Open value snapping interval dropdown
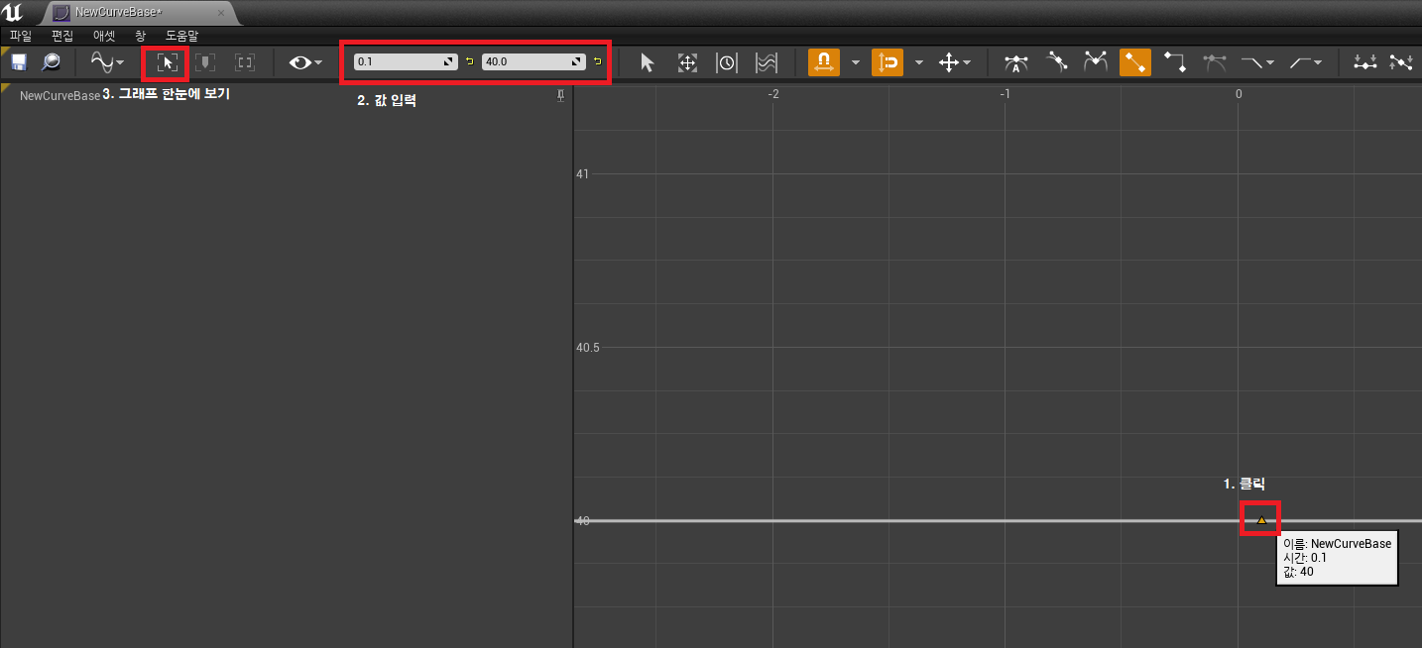 918,62
